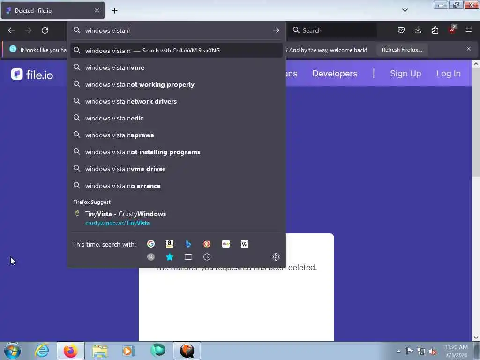Switch to the 'Deleted | file.io' tab

pos(52,10)
